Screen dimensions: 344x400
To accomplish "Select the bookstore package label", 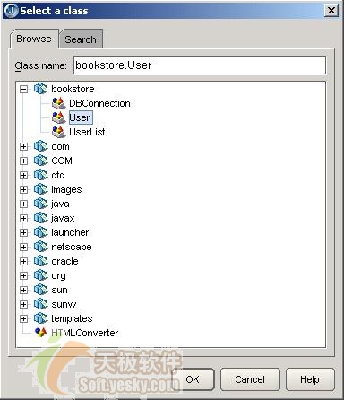I will click(73, 89).
